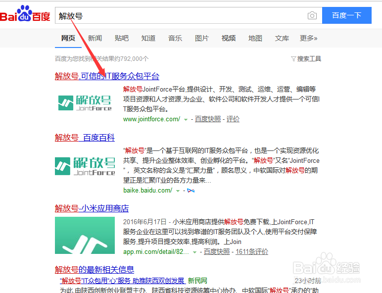Screen dimensions: 382x293
Task: Click the funnel icon beside 搜索工具
Action: (293, 59)
